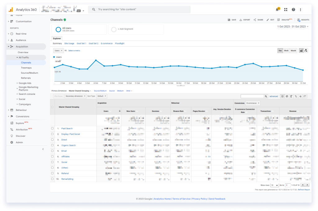The width and height of the screenshot is (318, 211).
Task: Open the Organic Search channel link
Action: click(68, 145)
